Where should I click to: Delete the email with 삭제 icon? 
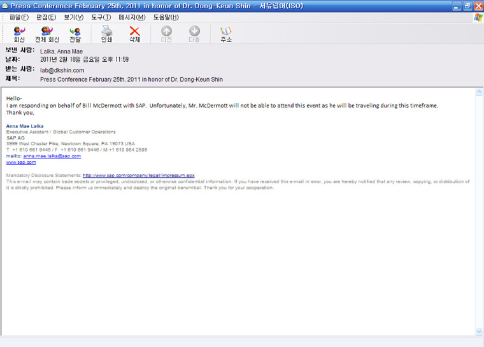click(x=134, y=31)
